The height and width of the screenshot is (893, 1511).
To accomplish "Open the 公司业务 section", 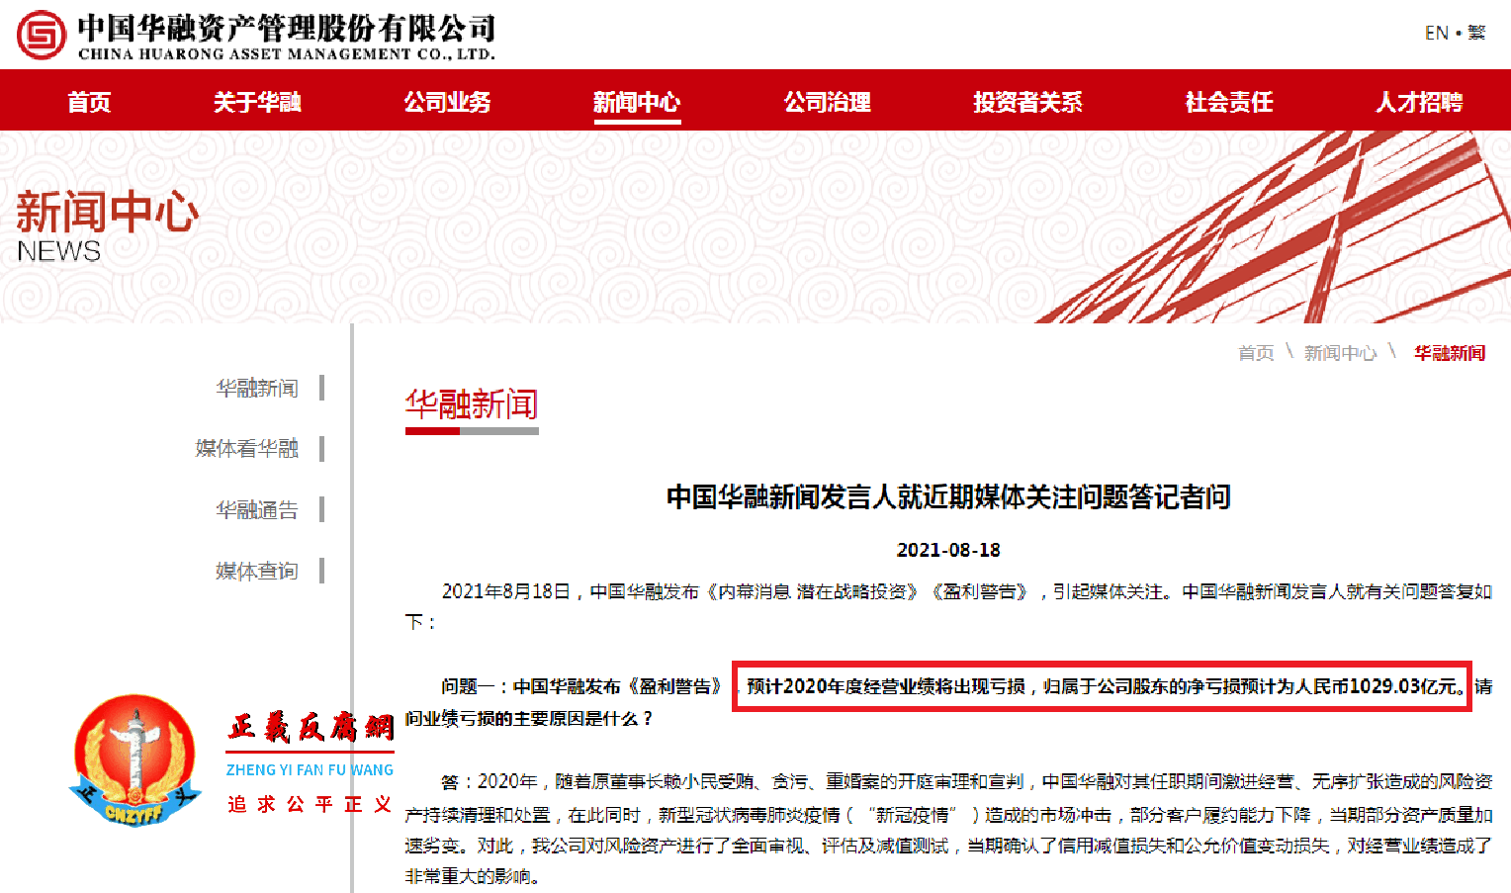I will coord(447,101).
